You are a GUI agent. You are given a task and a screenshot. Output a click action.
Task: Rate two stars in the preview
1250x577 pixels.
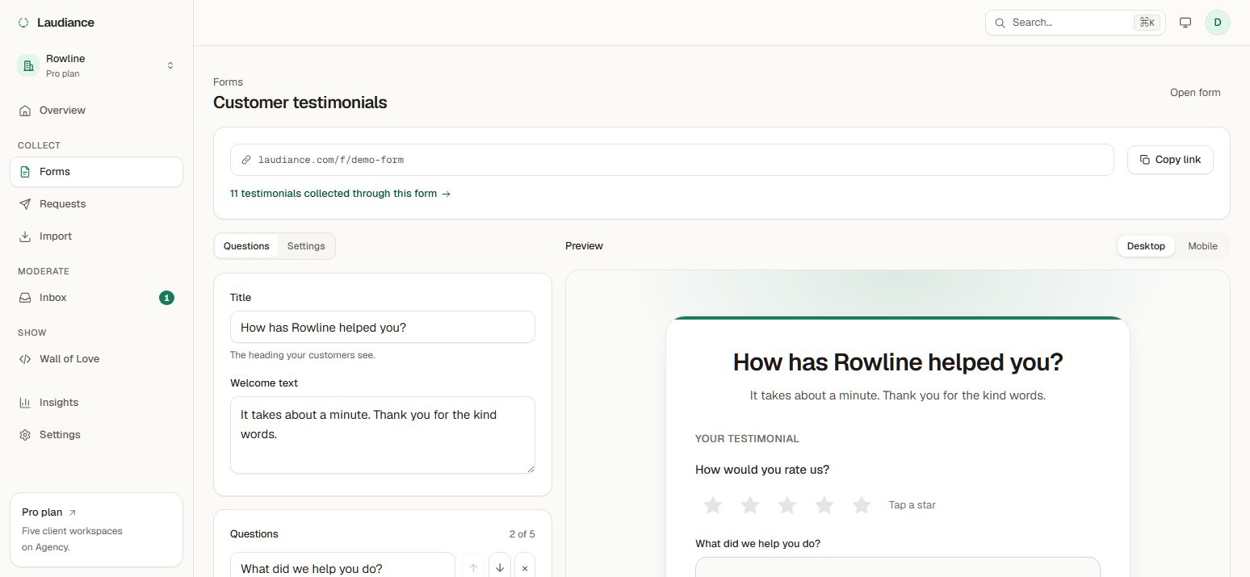tap(750, 505)
